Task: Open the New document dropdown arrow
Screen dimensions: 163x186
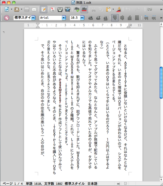Action: [x=12, y=9]
